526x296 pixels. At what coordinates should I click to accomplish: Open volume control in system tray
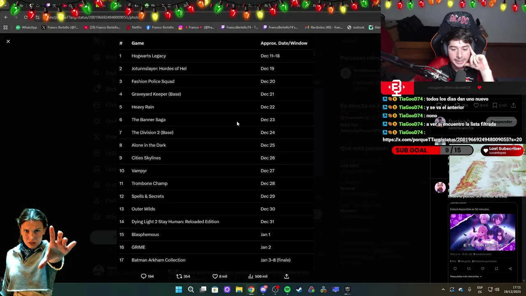coord(497,289)
